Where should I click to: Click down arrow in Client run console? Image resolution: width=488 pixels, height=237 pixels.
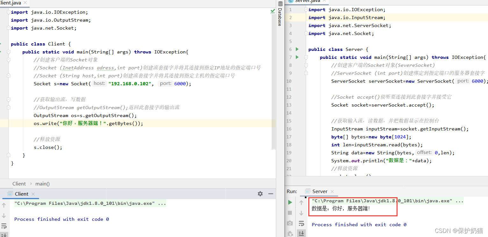coord(4,216)
